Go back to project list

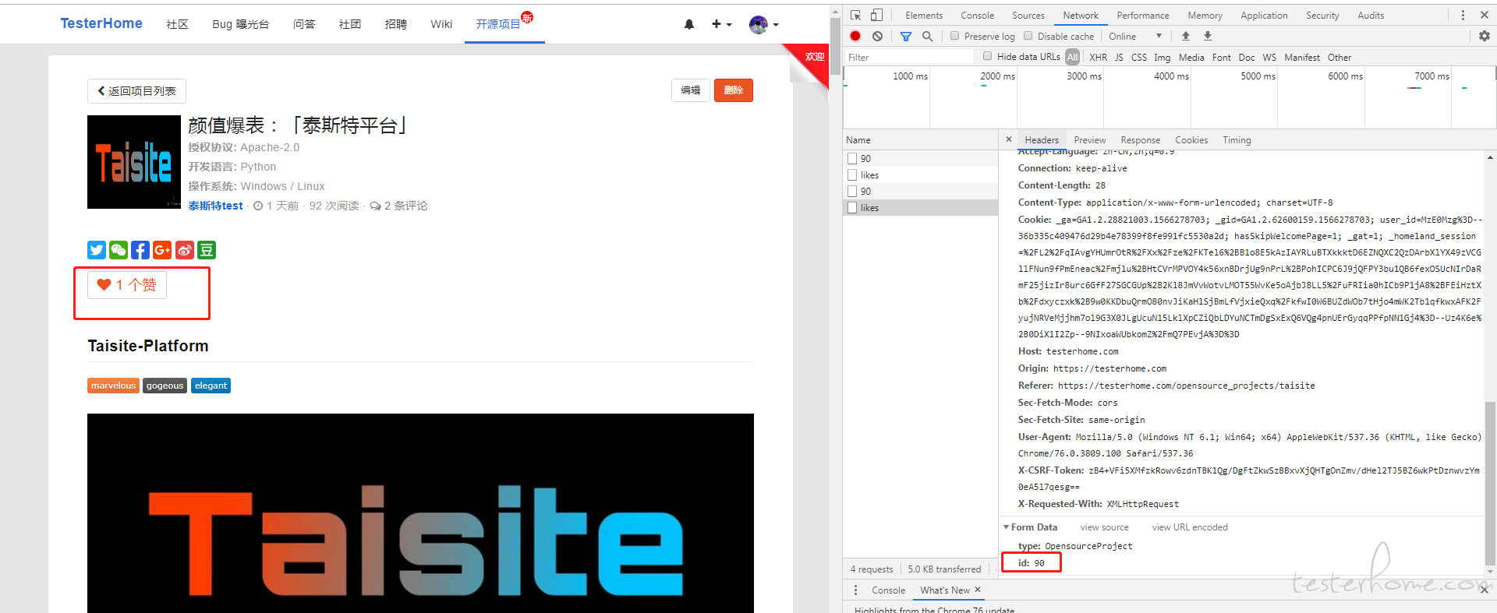tap(136, 91)
